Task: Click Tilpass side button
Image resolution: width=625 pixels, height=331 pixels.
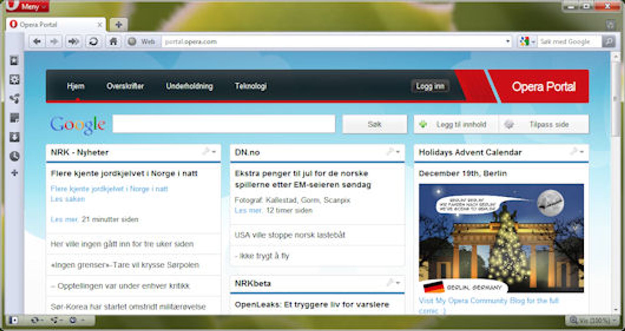Action: coord(544,124)
